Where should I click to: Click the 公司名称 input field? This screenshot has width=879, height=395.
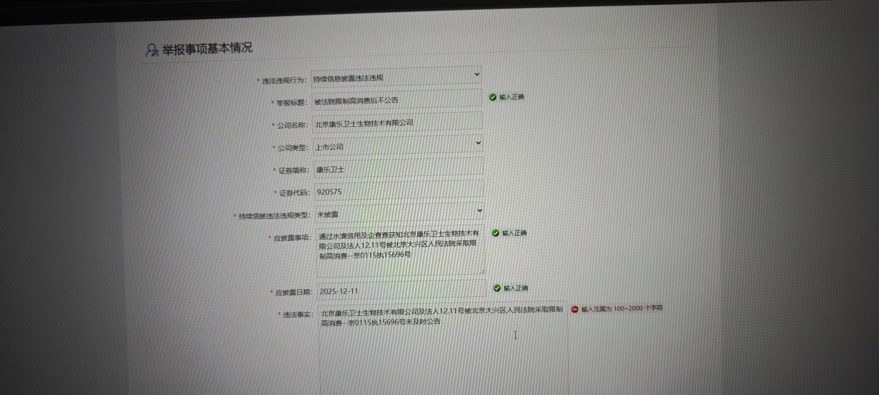coord(397,122)
